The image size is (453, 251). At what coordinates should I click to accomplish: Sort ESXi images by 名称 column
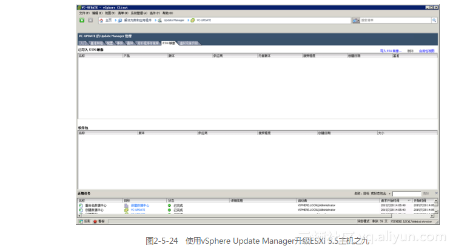[x=100, y=56]
